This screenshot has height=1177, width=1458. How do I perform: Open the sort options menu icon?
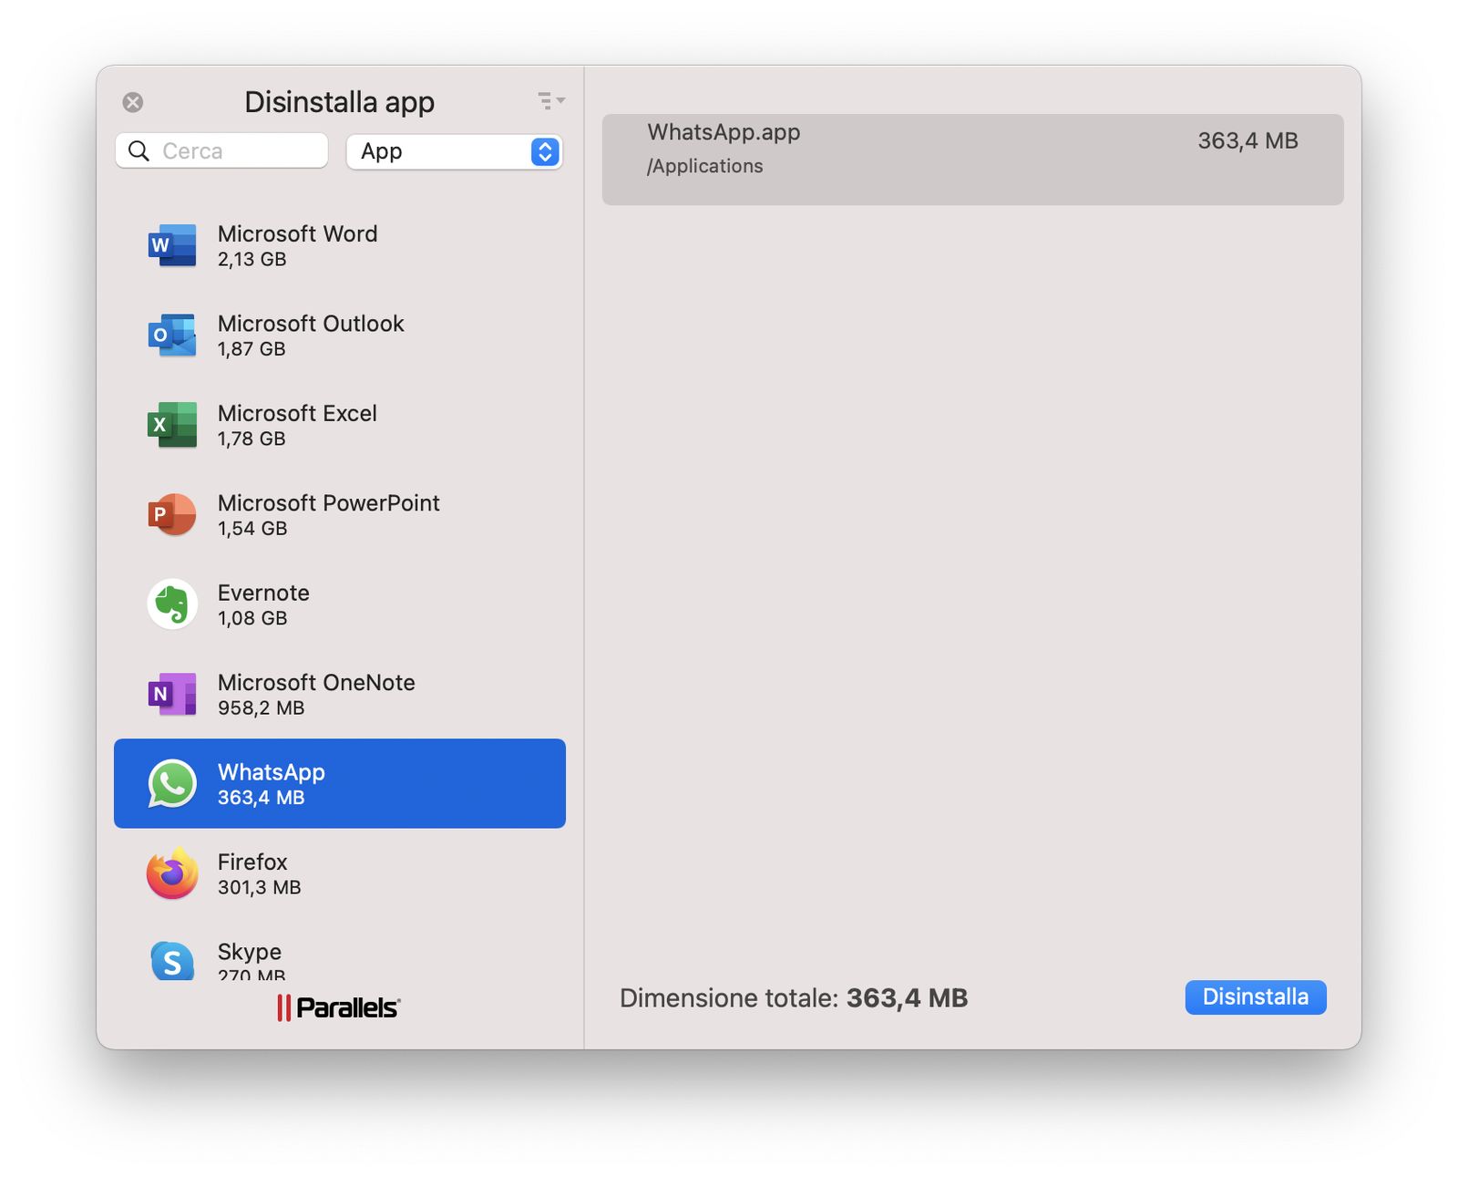550,100
